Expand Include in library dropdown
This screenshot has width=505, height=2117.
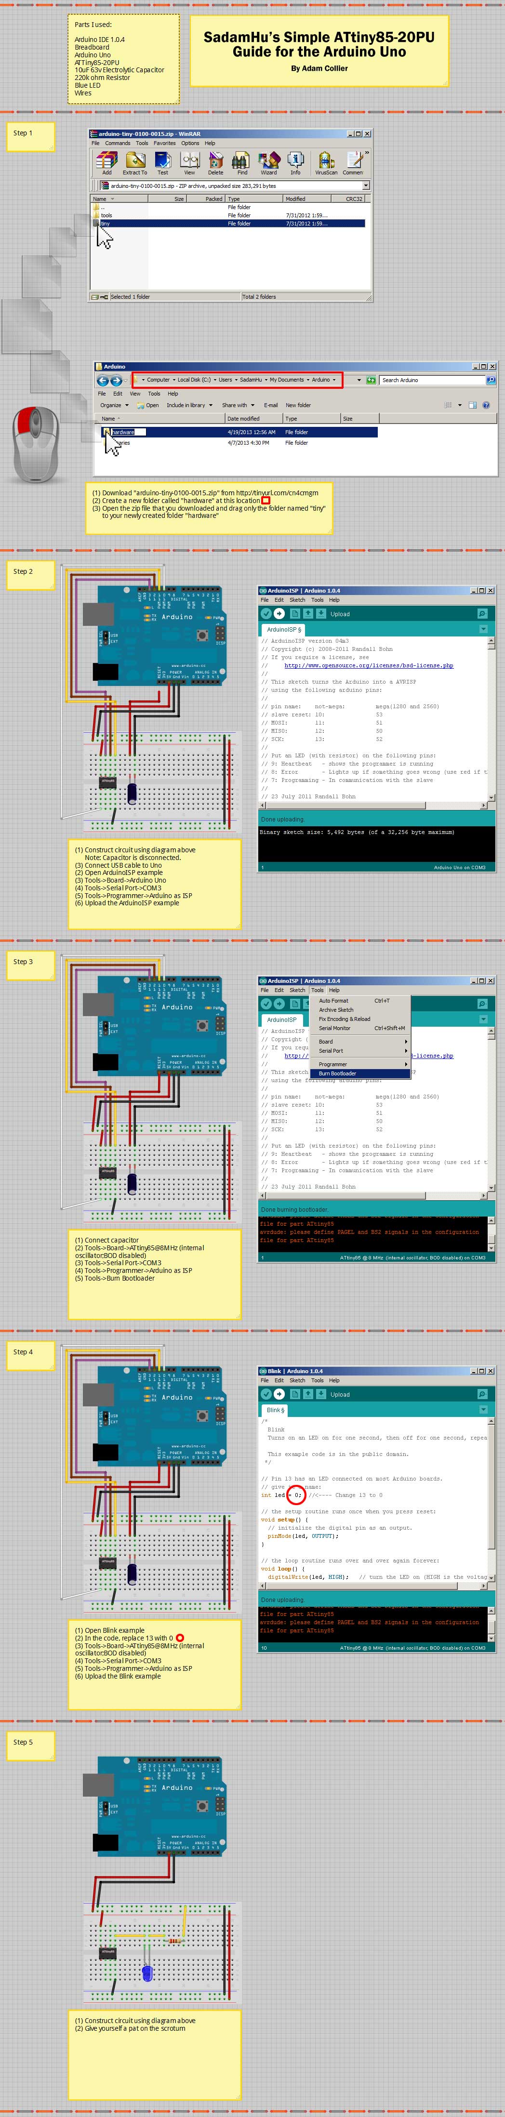(189, 405)
